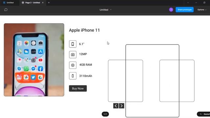Screen dimensions: 210x118
Task: Open the Options dropdown
Action: tap(202, 10)
